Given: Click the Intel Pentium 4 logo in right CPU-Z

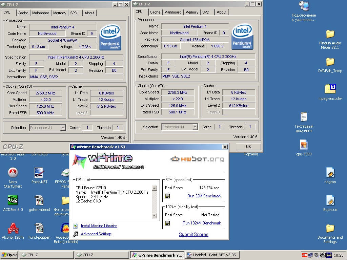Looking at the screenshot, I should point(242,37).
